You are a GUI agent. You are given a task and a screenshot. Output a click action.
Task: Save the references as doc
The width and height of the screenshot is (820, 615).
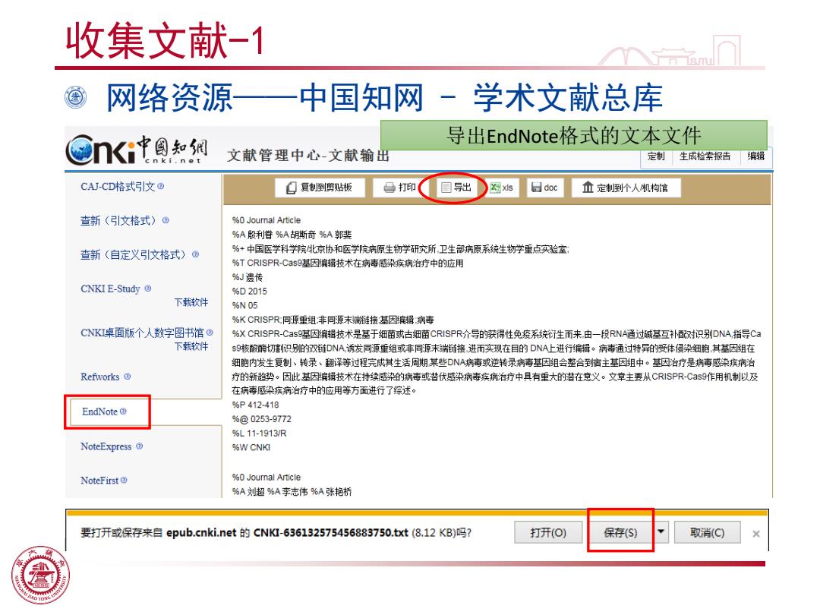(544, 188)
